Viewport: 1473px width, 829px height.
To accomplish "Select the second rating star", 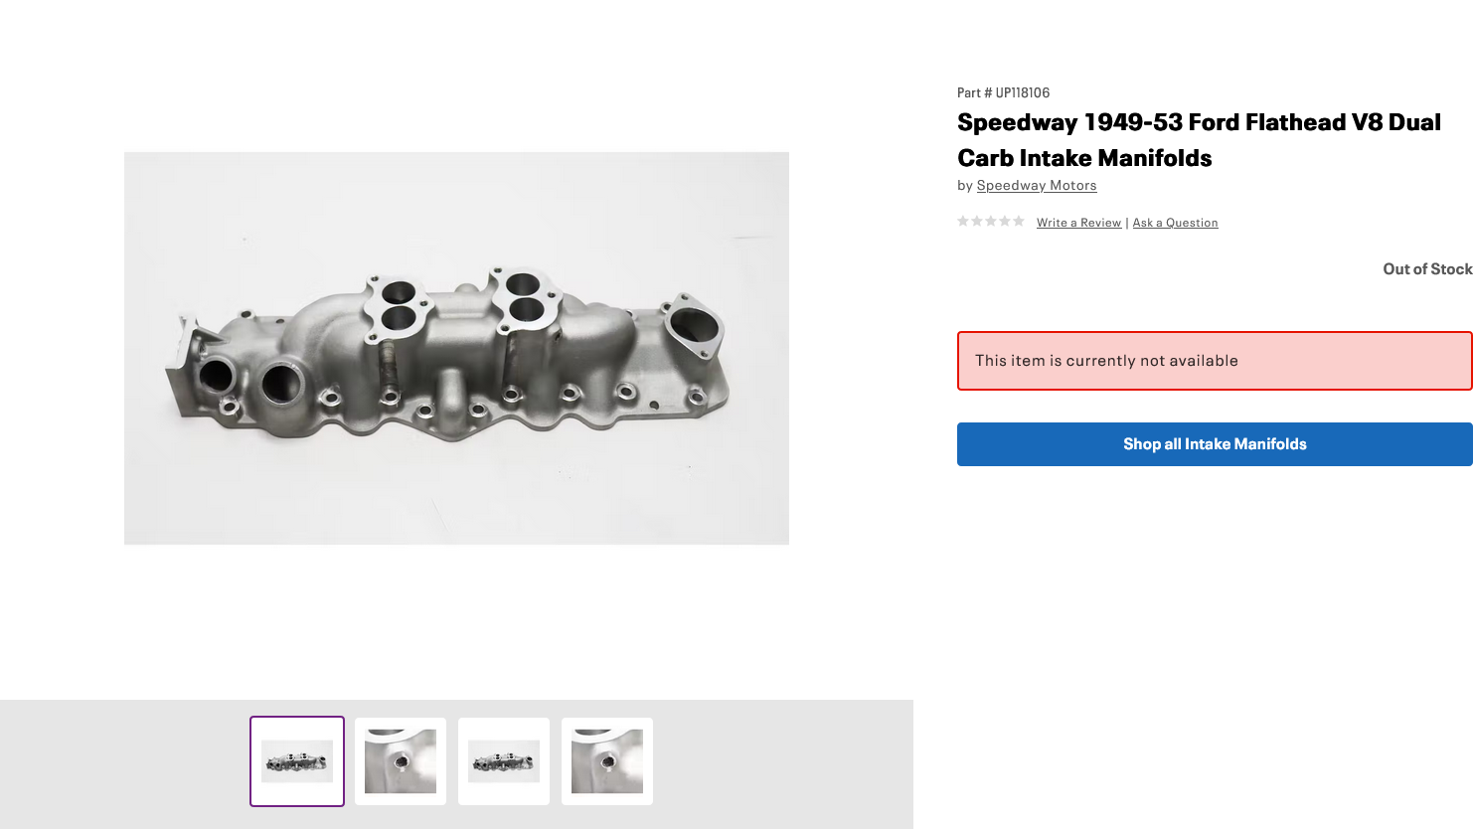I will pos(976,221).
